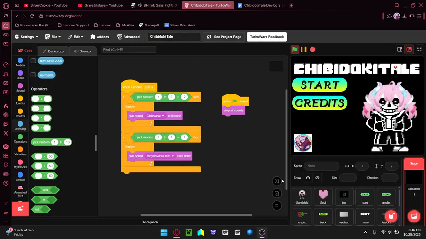Switch to SilverCookie YouTube browser tab
Viewport: 426px width, 239px height.
(46, 5)
